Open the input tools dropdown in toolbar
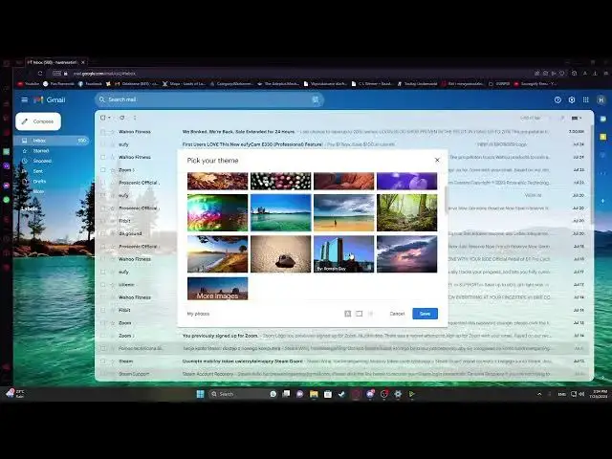 577,118
